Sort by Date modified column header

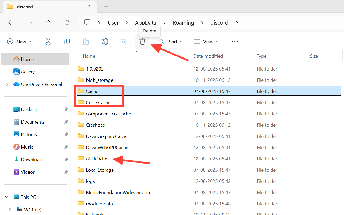(208, 56)
